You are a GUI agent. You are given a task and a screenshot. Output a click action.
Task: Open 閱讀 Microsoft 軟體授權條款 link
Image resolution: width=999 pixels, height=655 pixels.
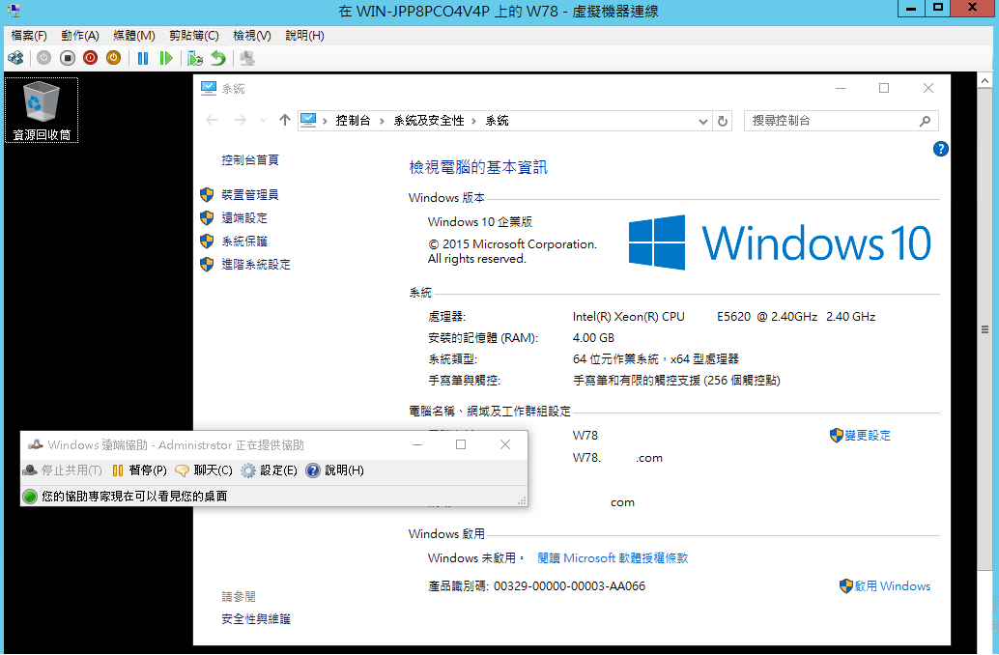613,558
